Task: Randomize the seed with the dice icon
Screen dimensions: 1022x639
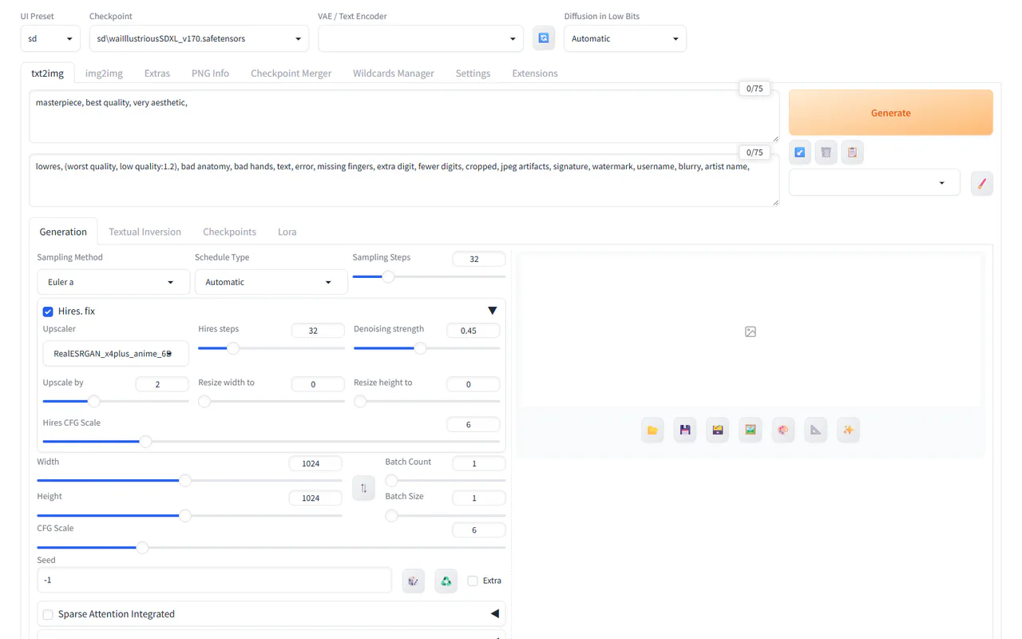Action: pos(414,581)
